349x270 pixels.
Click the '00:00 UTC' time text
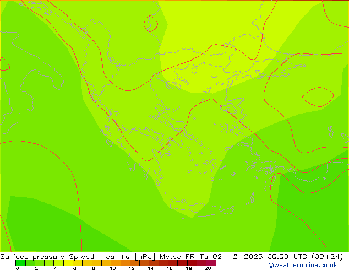coord(287,257)
